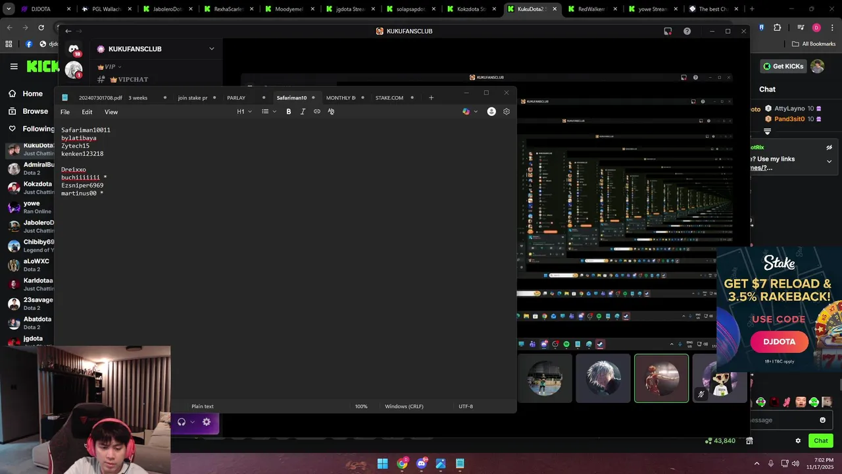Add a new Notepad tab
The image size is (842, 474).
(431, 97)
